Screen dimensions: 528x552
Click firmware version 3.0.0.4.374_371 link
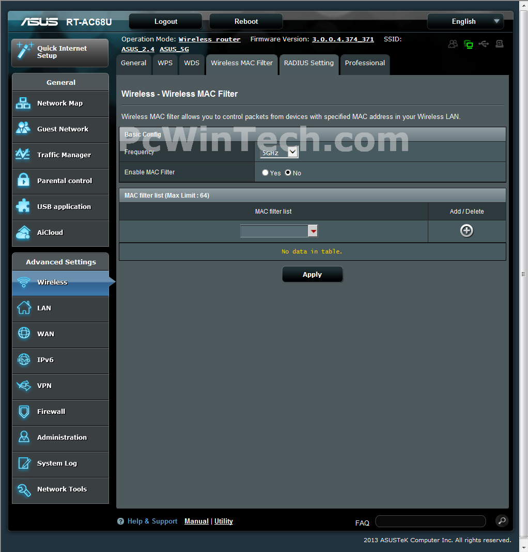pyautogui.click(x=343, y=39)
